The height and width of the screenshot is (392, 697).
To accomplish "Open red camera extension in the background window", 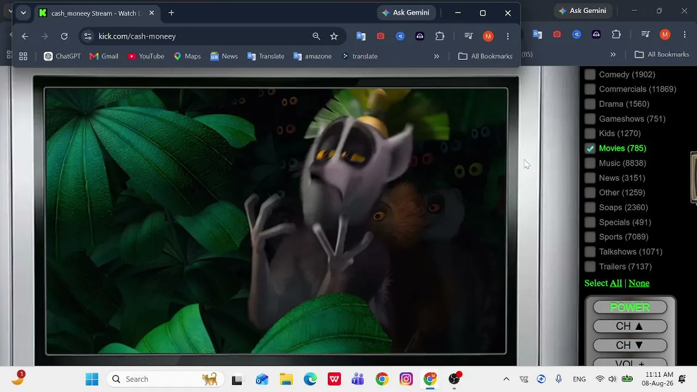I will click(x=557, y=34).
